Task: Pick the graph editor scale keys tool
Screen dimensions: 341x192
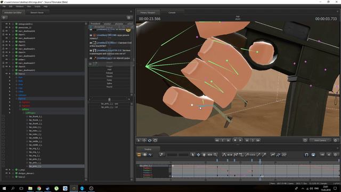Action: (x=209, y=155)
